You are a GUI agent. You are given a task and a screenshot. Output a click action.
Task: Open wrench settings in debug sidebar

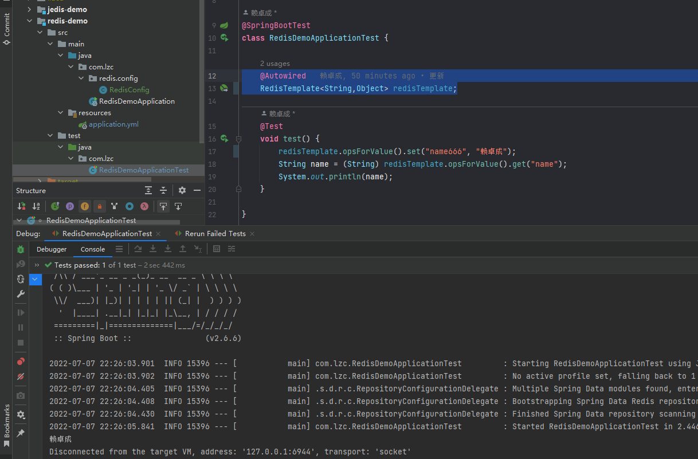[x=21, y=294]
